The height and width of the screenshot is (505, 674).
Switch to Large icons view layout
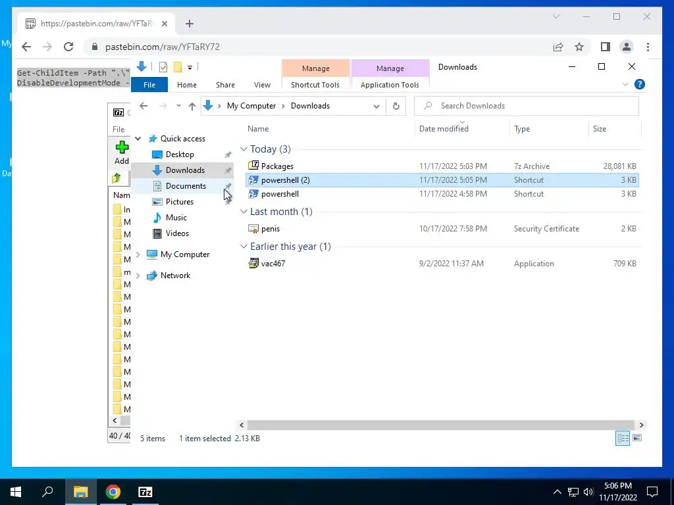(x=637, y=438)
